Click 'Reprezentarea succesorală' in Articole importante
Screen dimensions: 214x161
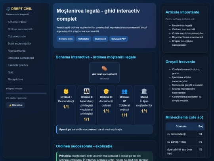187,37
